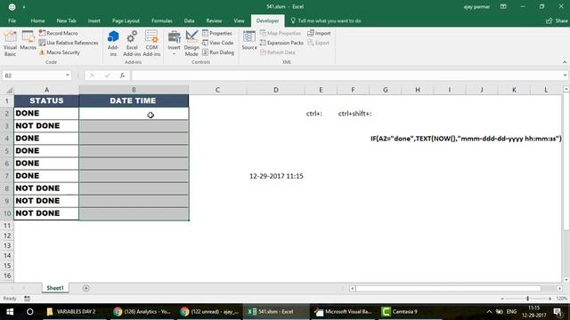The image size is (570, 320).
Task: Show hidden system tray icons
Action: (x=489, y=312)
